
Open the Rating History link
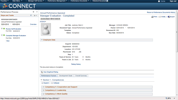(x=76, y=64)
